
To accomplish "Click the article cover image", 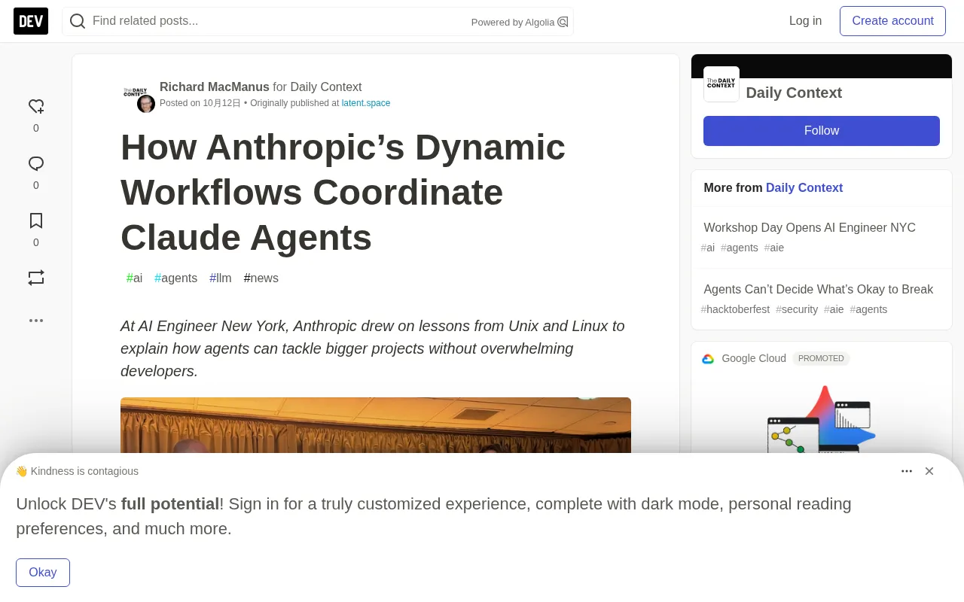I will 376,425.
